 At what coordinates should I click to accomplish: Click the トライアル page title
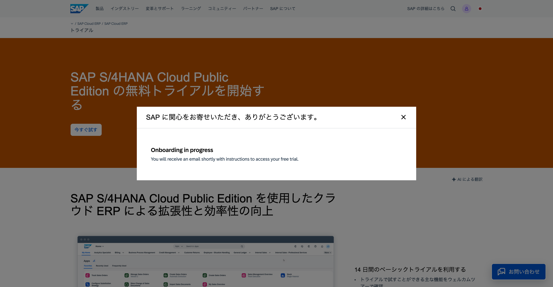[x=82, y=30]
